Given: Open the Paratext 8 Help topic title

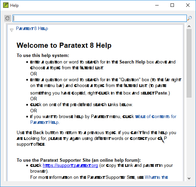Looking at the screenshot, I should [32, 29].
